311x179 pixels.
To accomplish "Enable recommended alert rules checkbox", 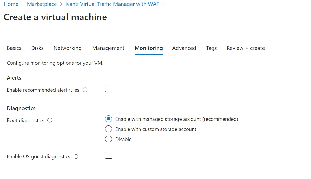I will 109,89.
